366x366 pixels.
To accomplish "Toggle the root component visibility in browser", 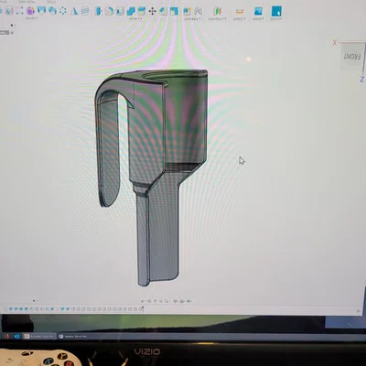I will coord(13,32).
